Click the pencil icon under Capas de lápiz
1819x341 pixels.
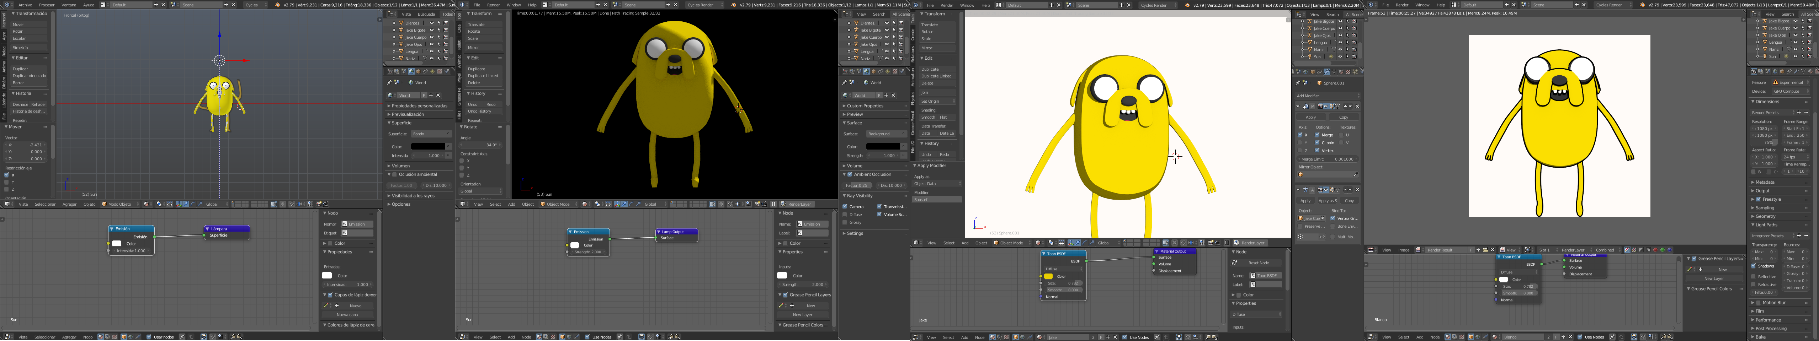325,306
